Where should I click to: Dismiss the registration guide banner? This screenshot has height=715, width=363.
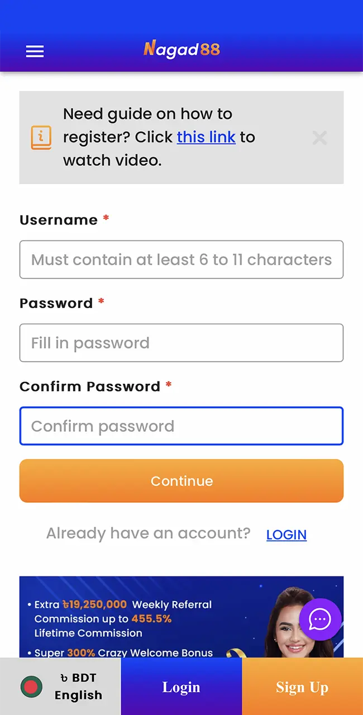(319, 137)
